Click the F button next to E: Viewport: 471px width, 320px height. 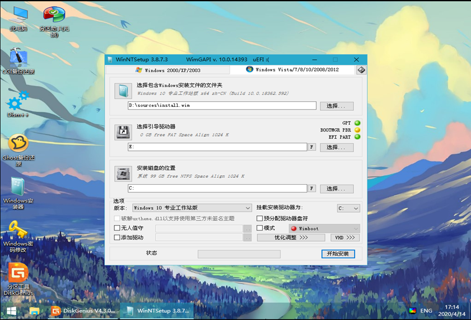(311, 147)
